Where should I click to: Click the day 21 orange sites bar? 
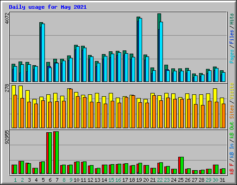(x=154, y=111)
